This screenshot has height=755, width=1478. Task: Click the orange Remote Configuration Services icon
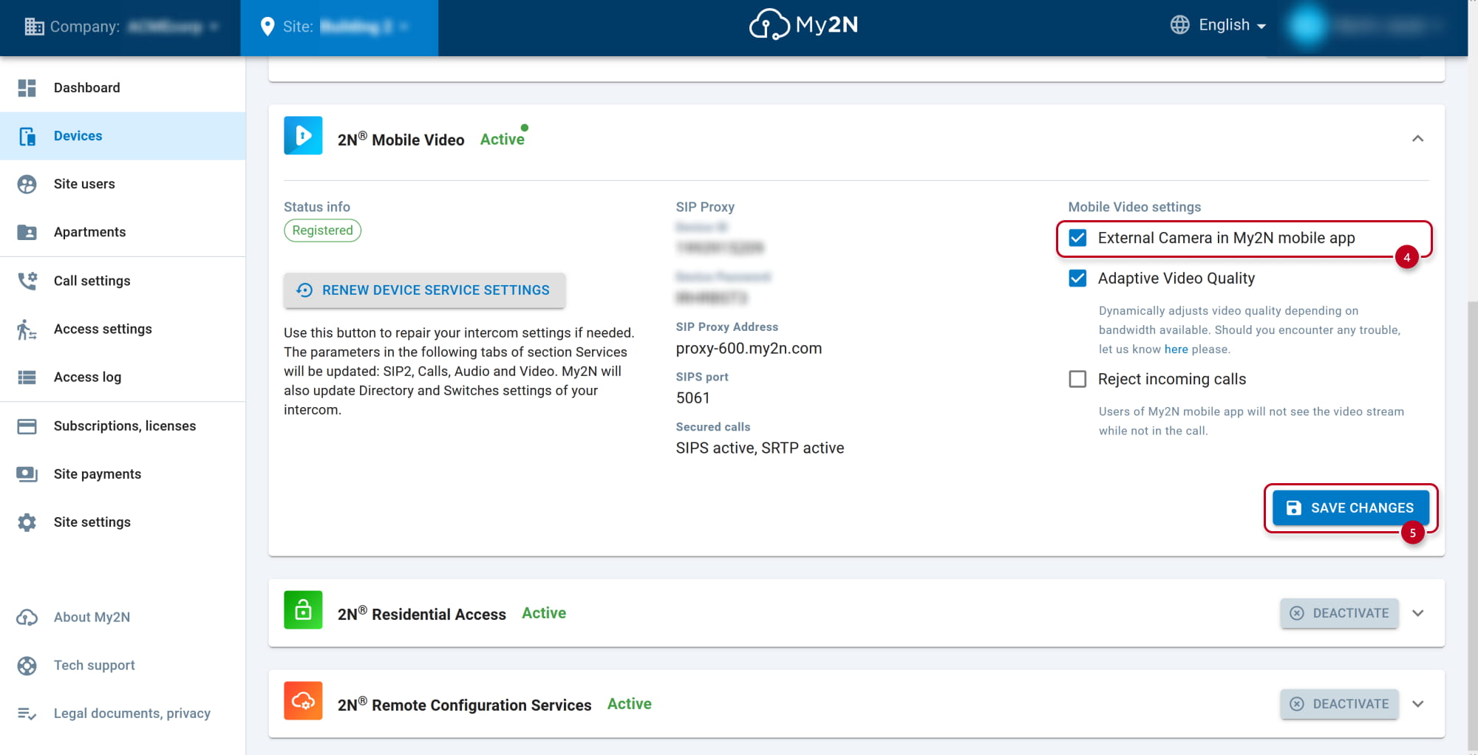point(303,701)
